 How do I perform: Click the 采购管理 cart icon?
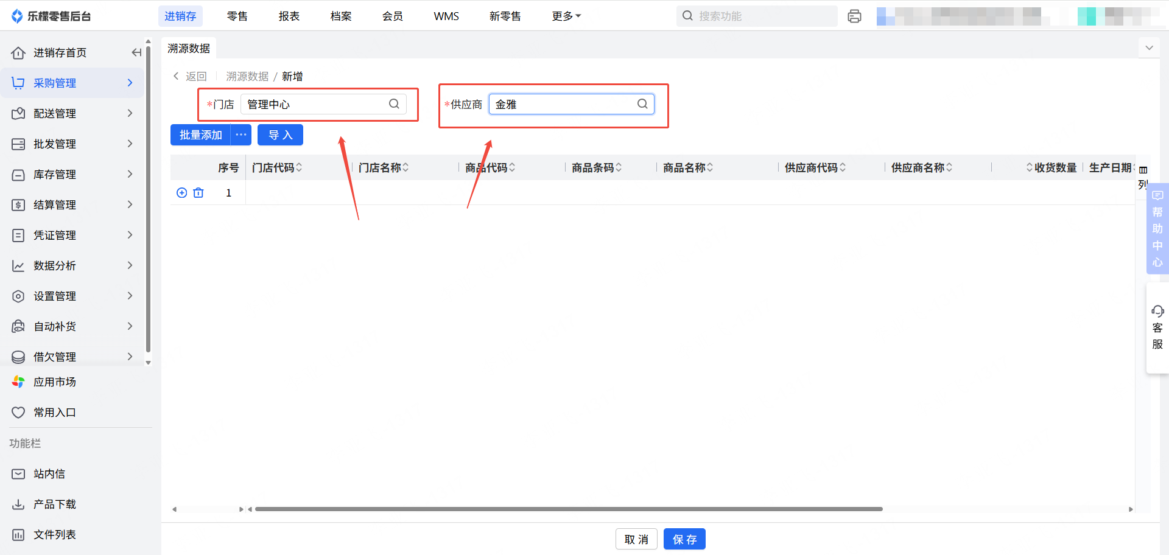pos(18,83)
